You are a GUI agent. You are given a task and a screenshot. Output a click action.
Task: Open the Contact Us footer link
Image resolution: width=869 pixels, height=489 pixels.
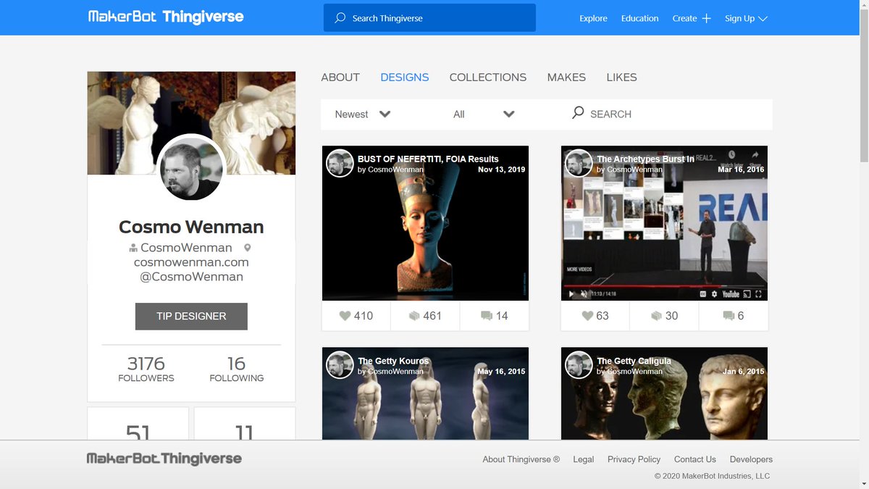coord(694,459)
